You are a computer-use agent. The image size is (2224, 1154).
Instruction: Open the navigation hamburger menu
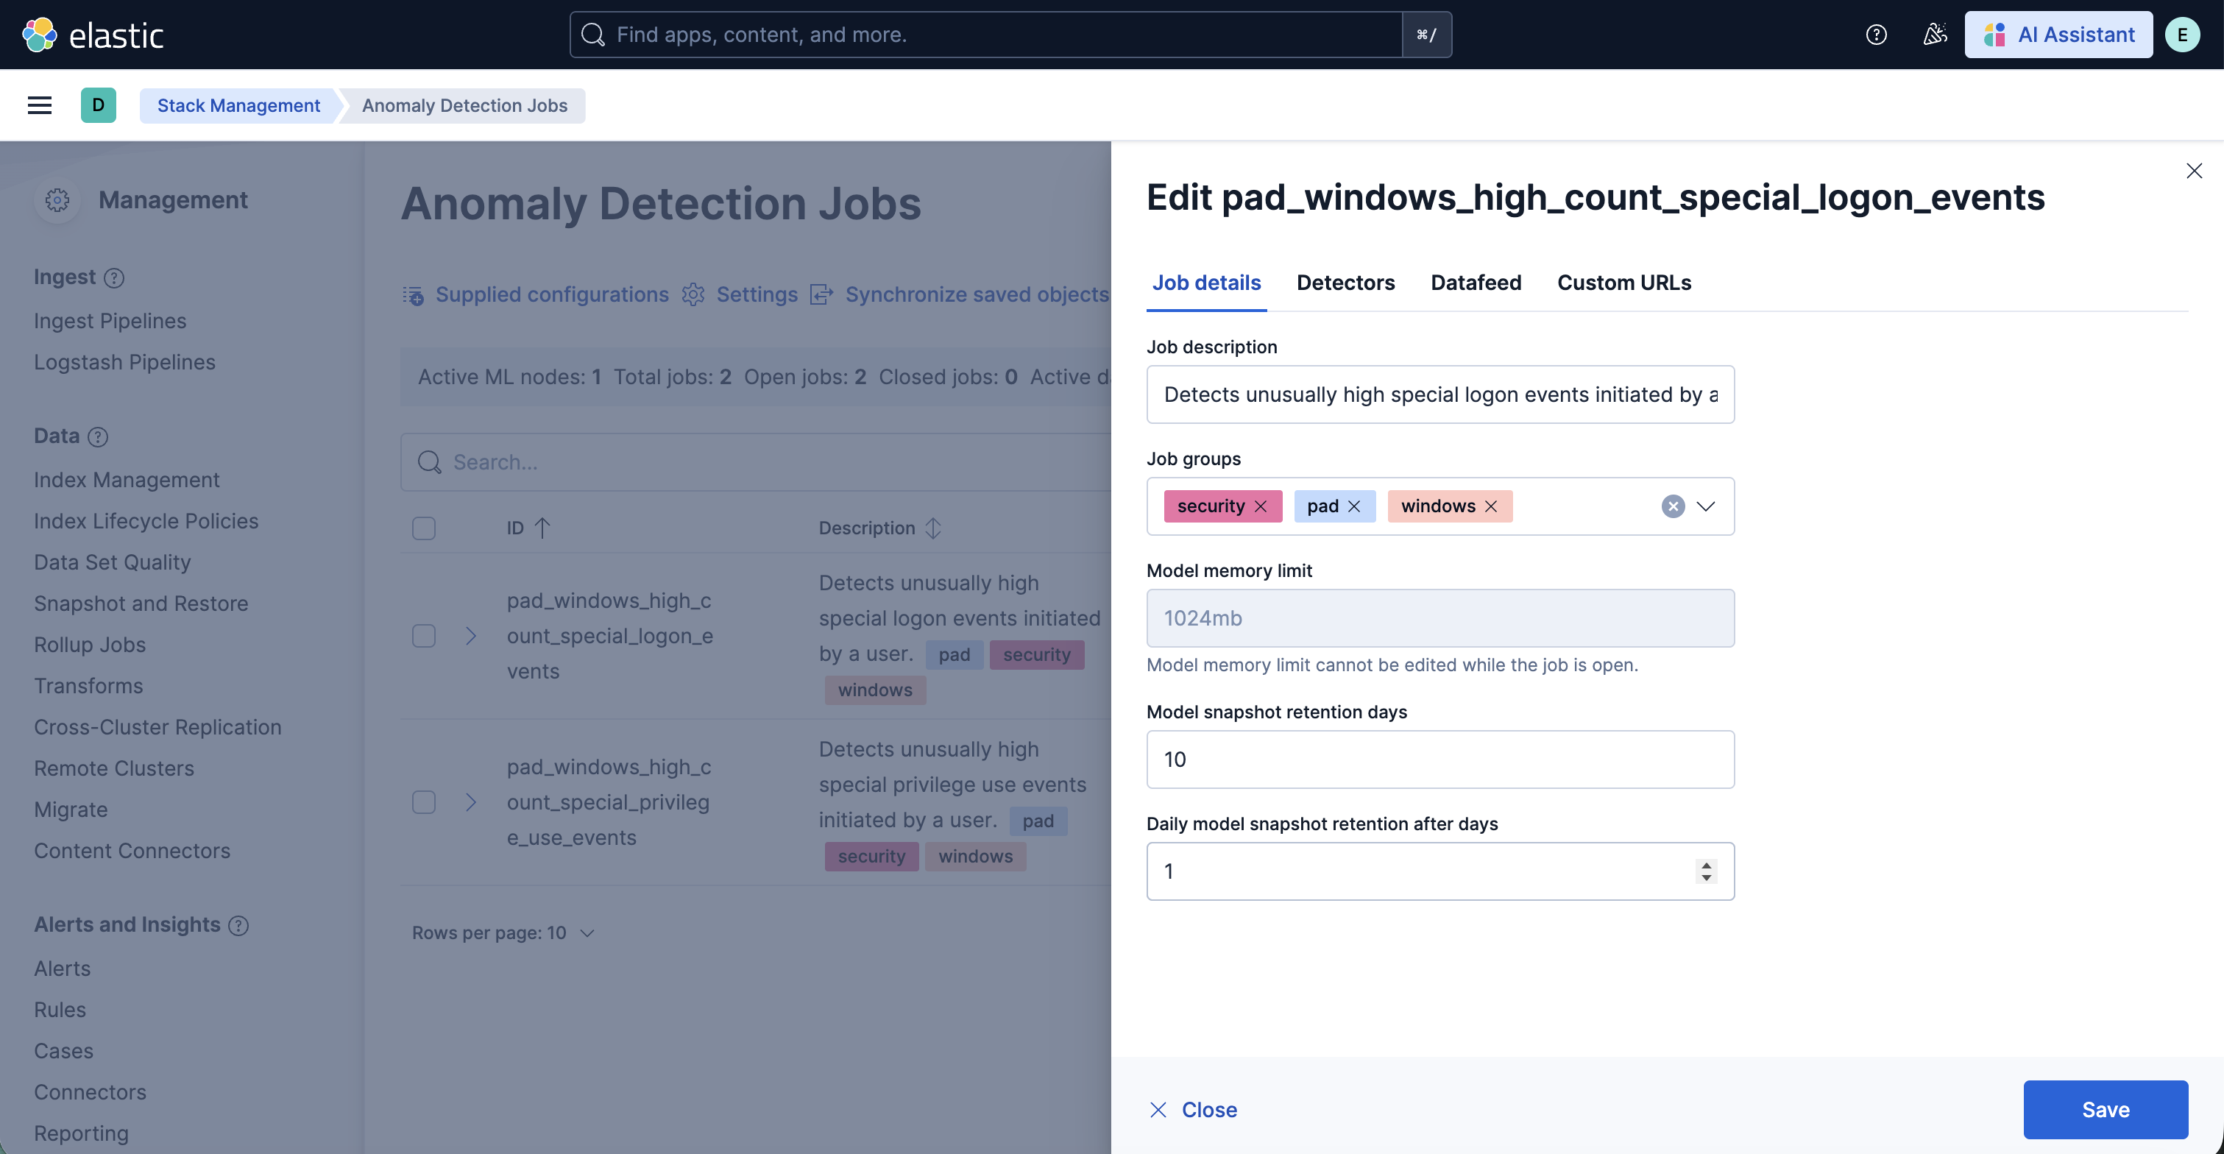click(39, 105)
